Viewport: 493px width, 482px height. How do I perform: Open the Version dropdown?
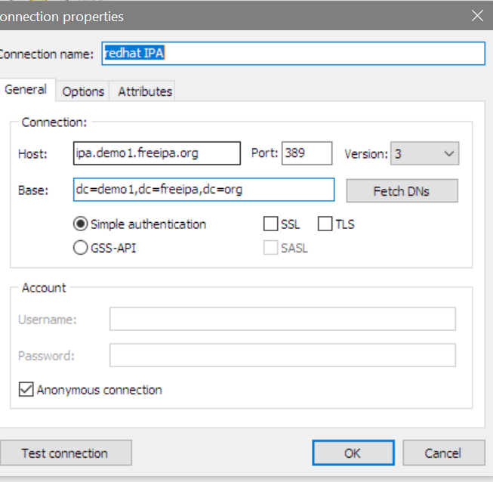[x=424, y=153]
